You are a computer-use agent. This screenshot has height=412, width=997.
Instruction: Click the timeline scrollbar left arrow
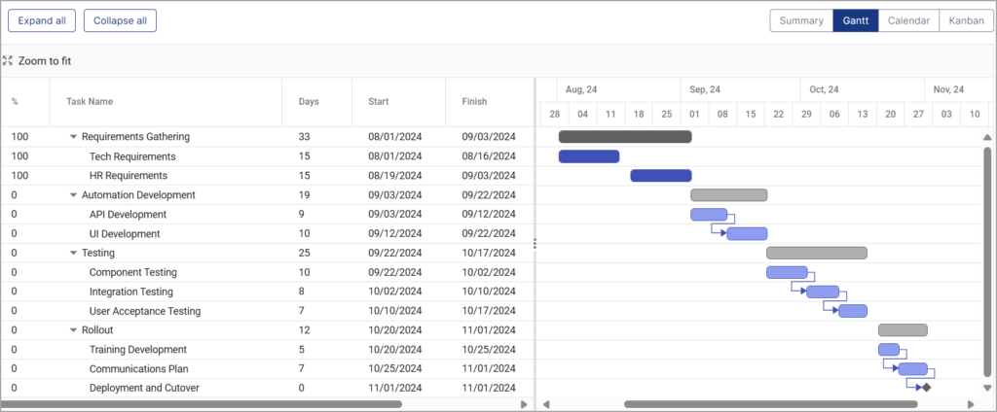pos(545,404)
